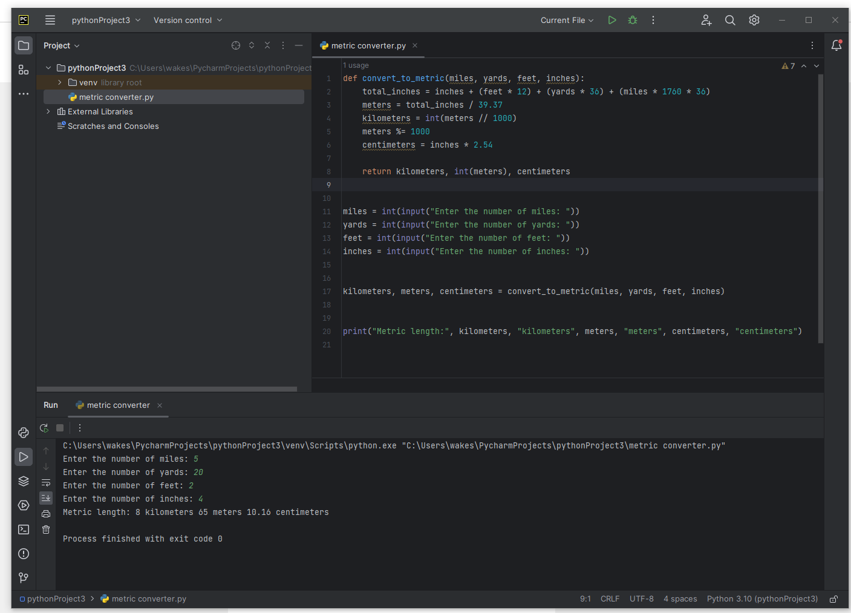Click the Project panel horizontal scrollbar

[167, 389]
